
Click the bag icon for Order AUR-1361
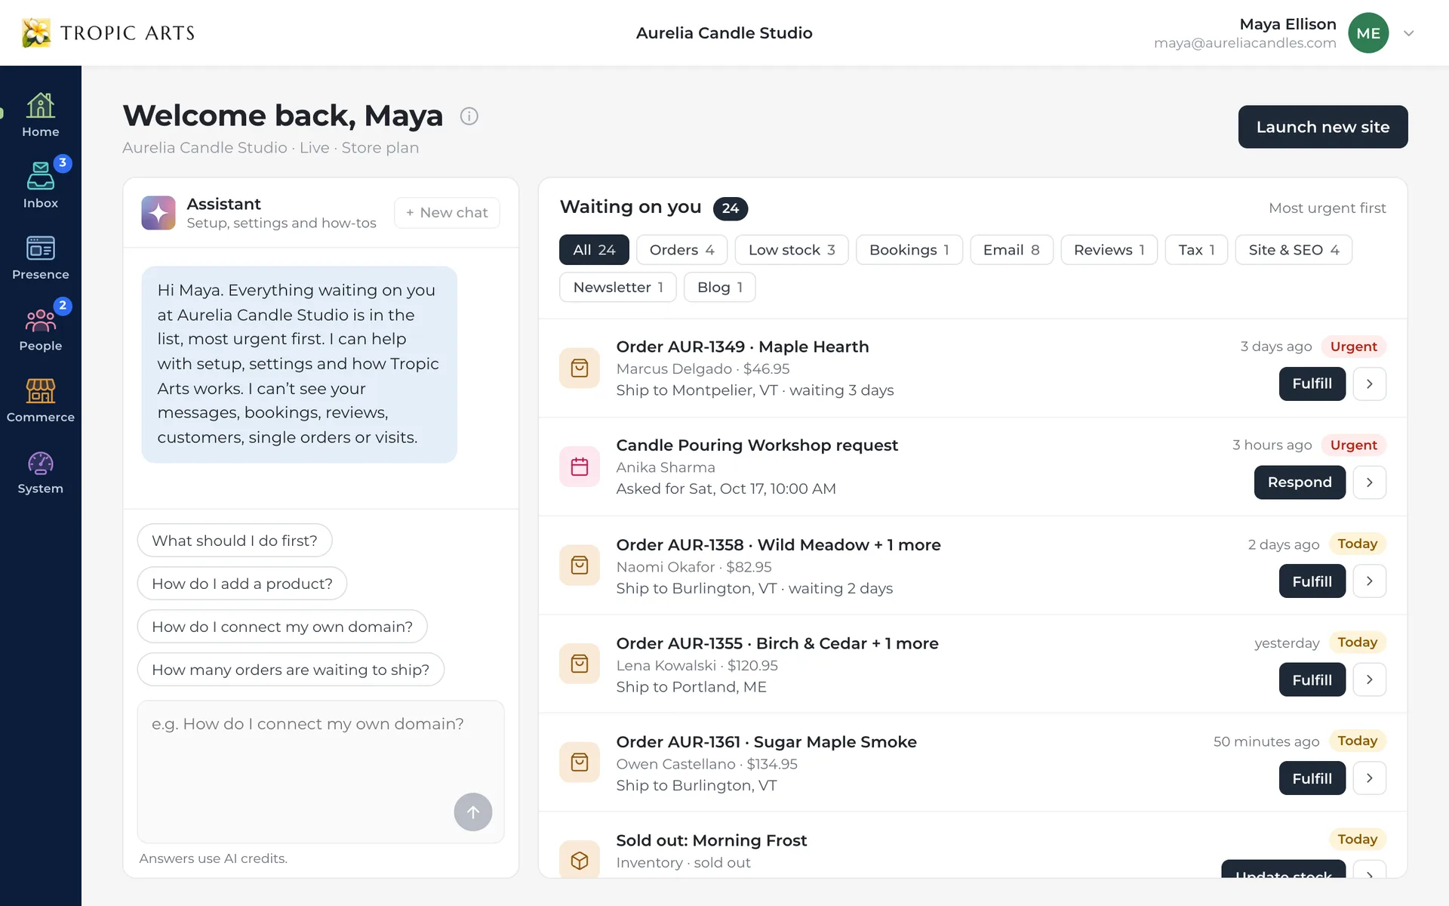coord(580,762)
